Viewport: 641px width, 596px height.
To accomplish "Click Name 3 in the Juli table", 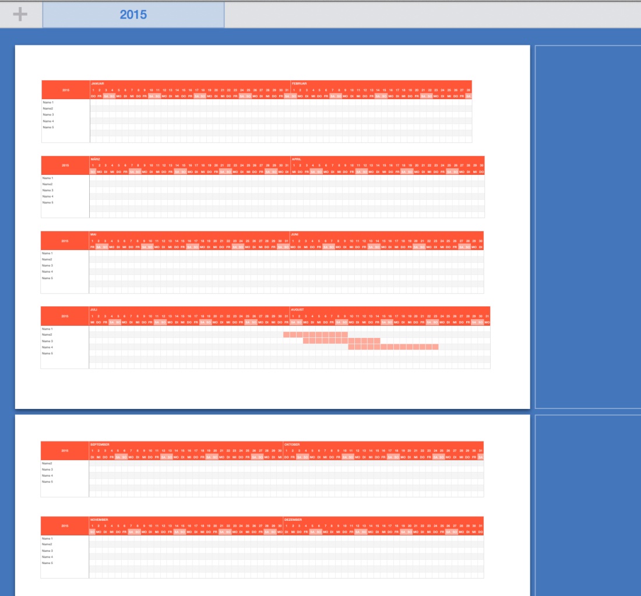I will (x=47, y=341).
